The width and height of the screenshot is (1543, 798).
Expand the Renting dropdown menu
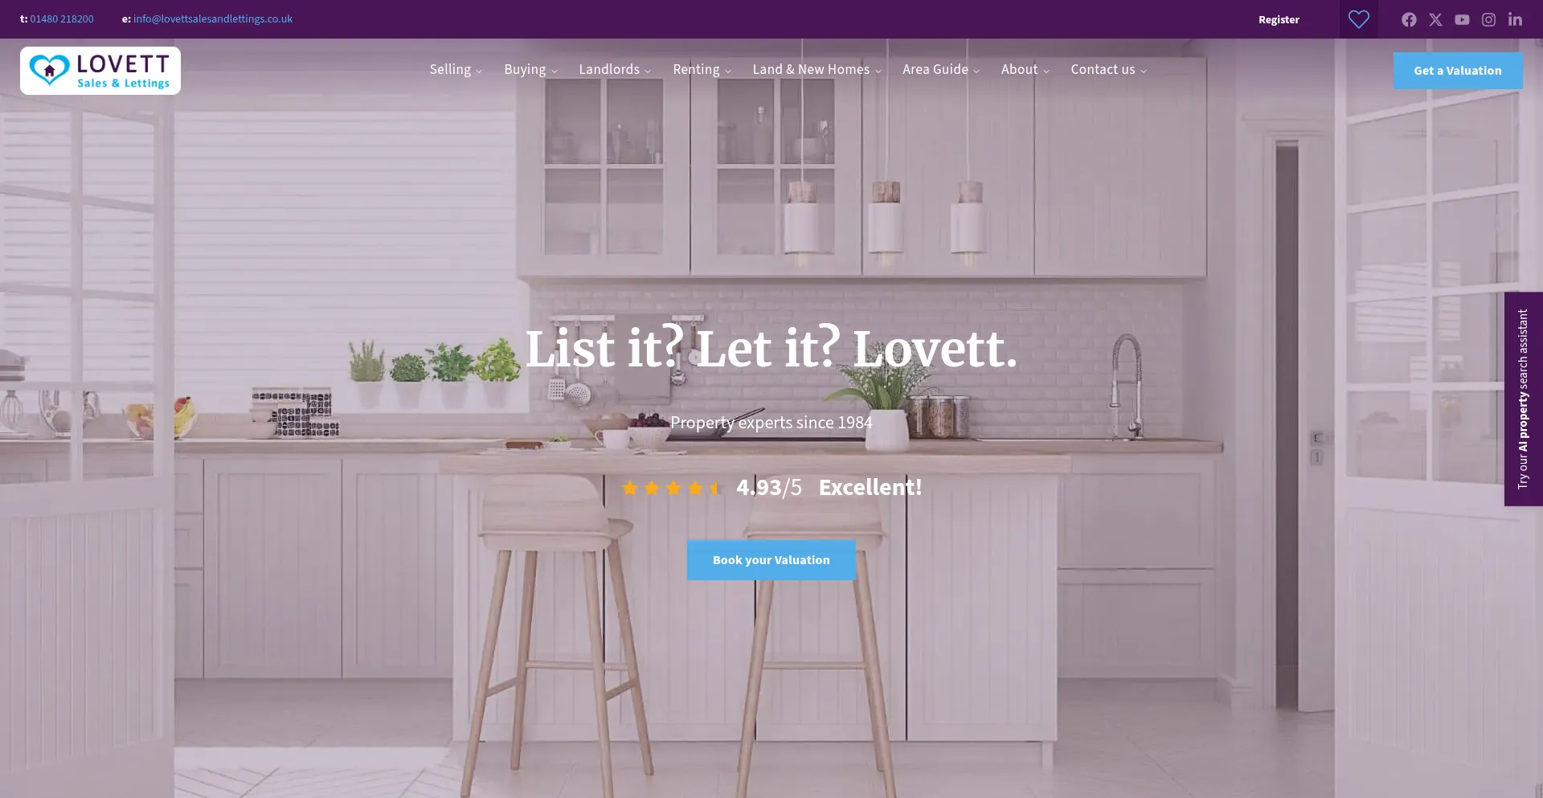click(702, 70)
